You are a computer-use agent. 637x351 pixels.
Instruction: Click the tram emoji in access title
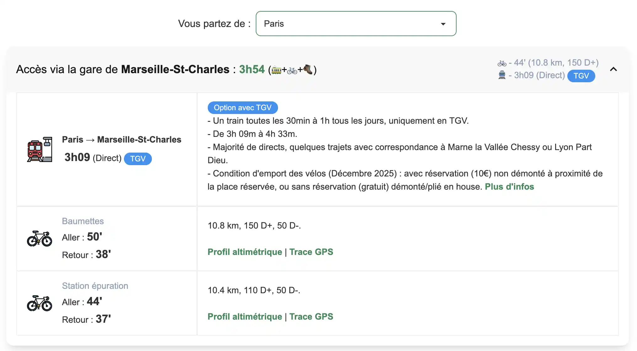276,70
